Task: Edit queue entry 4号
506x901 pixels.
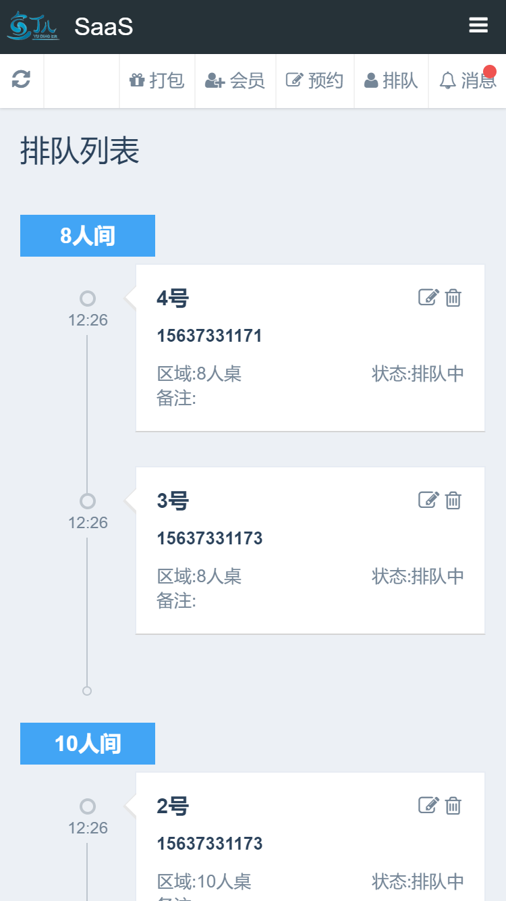Action: tap(428, 297)
